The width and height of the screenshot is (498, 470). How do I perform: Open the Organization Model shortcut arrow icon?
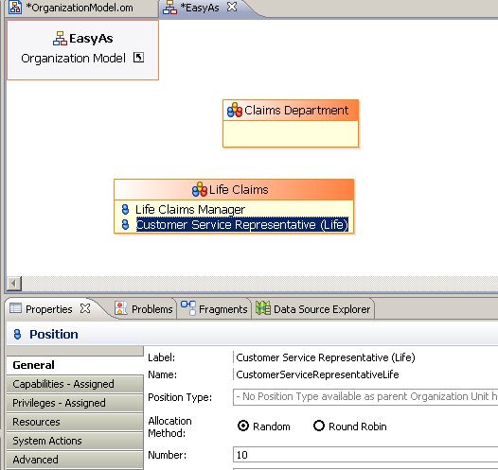pyautogui.click(x=138, y=58)
